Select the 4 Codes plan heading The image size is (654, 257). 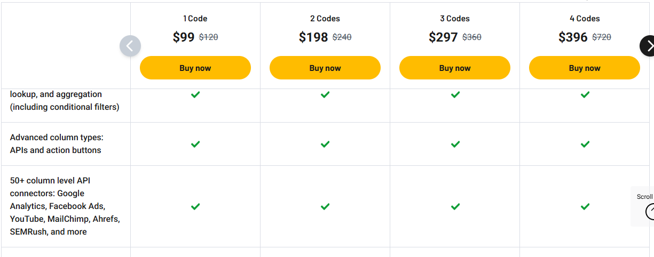[x=585, y=19]
